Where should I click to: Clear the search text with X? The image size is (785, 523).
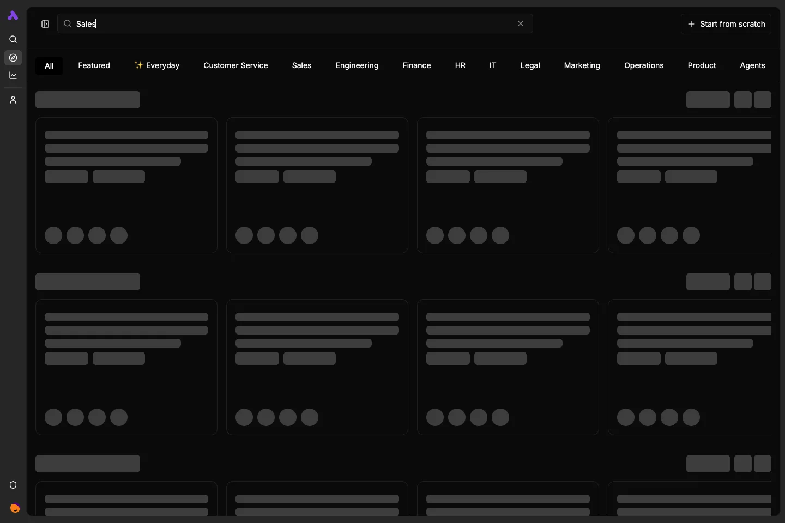tap(521, 23)
